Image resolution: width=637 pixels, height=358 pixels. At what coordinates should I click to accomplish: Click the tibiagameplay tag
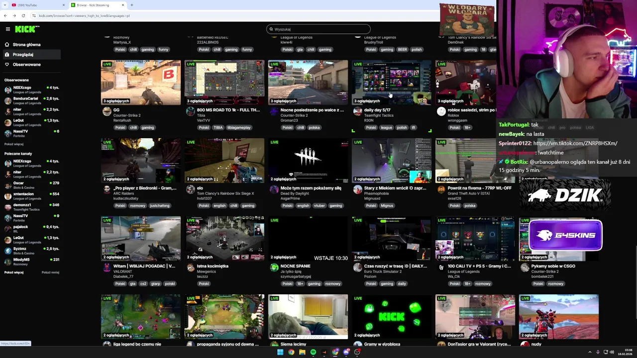(x=238, y=128)
